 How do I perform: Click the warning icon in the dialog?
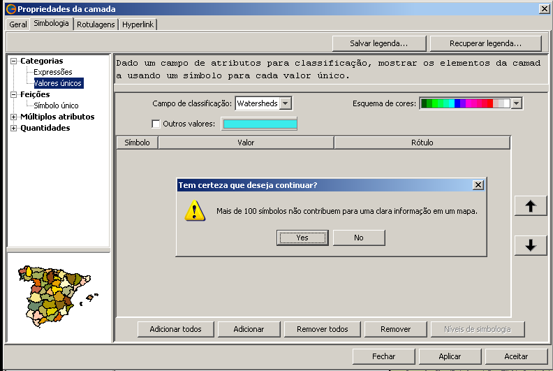195,210
